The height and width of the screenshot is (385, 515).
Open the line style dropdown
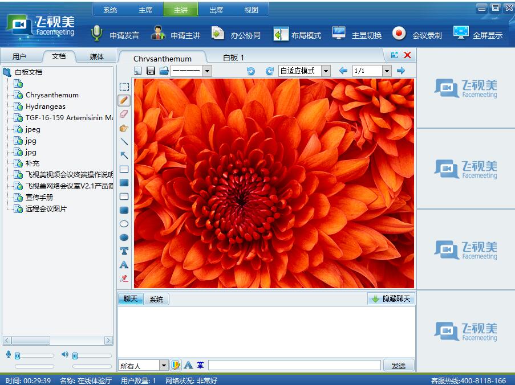pos(207,71)
